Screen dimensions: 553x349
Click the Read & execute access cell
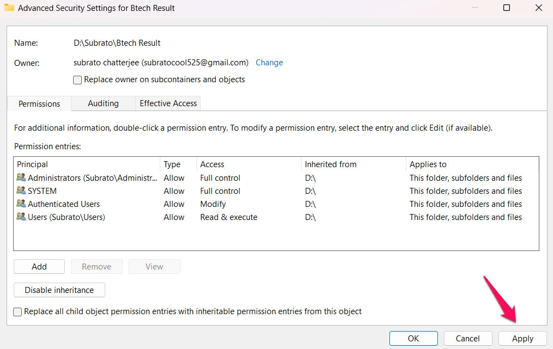point(229,217)
